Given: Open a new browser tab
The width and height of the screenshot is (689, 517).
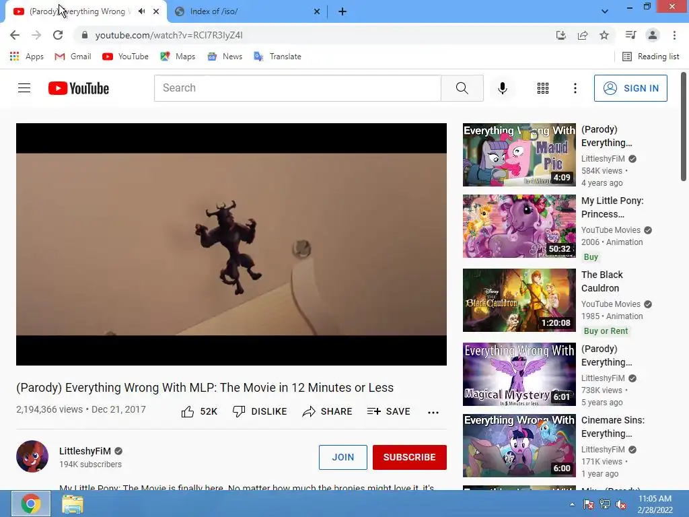Looking at the screenshot, I should pyautogui.click(x=342, y=11).
